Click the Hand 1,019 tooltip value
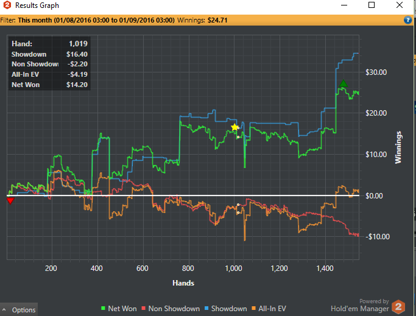Viewport: 416px width, 316px height. (x=78, y=43)
